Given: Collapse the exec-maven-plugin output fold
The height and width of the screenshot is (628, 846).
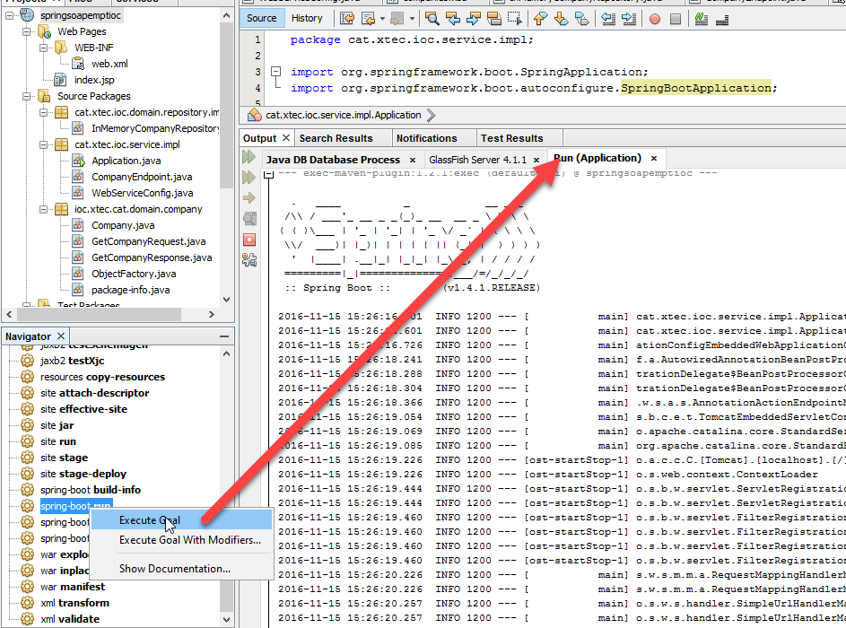Looking at the screenshot, I should (268, 174).
